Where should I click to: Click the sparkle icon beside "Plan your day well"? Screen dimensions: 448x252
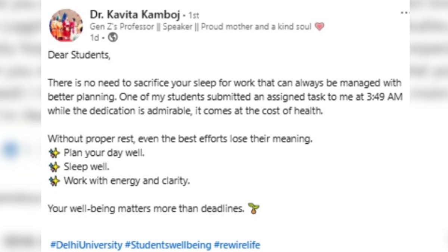pyautogui.click(x=55, y=153)
